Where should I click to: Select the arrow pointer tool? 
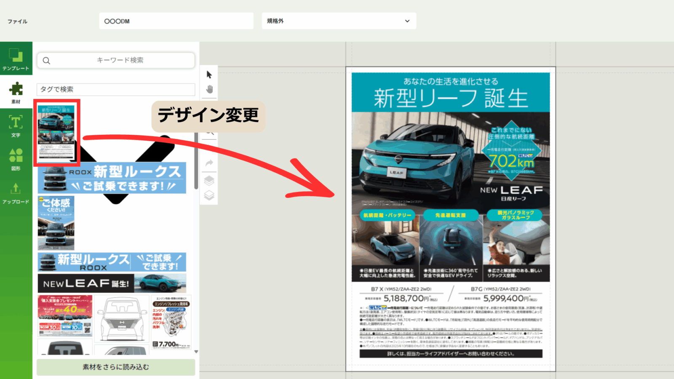click(209, 75)
